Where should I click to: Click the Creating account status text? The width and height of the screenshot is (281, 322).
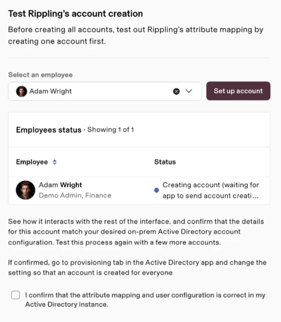pos(211,190)
